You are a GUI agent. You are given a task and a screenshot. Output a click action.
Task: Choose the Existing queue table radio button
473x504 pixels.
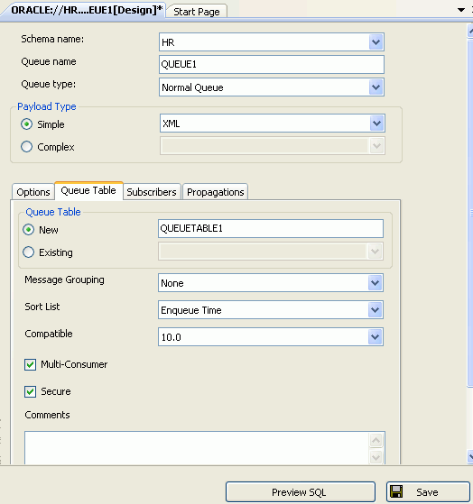click(x=29, y=252)
